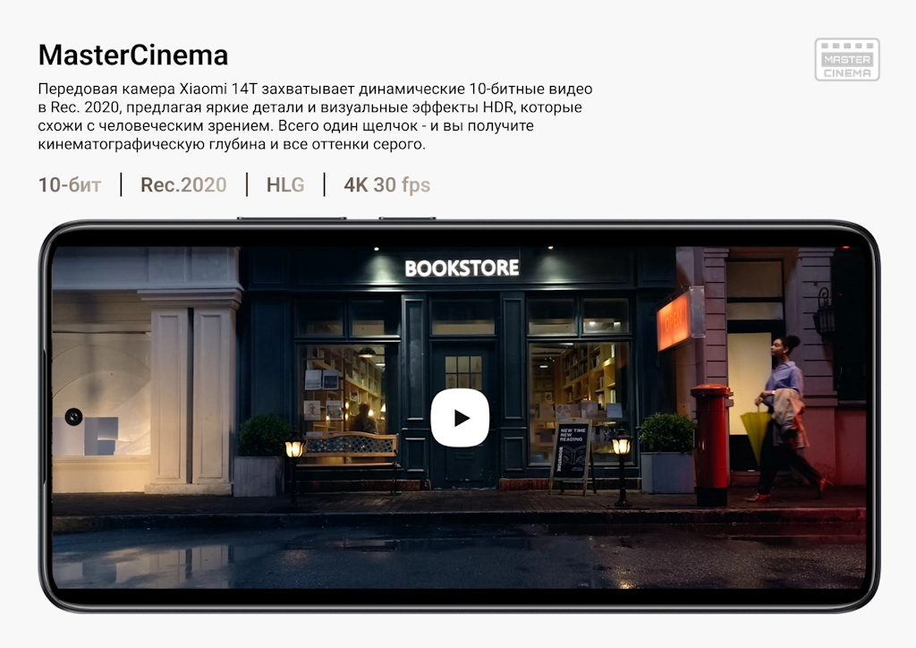Viewport: 916px width, 648px height.
Task: Click the MasterCinema heading
Action: pos(133,55)
